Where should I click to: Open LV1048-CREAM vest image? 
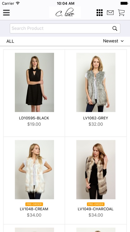(x=34, y=170)
